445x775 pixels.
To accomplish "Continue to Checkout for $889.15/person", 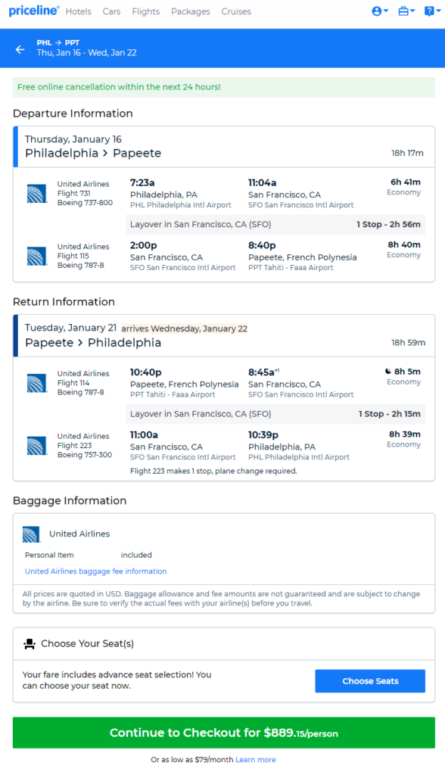I will 224,733.
